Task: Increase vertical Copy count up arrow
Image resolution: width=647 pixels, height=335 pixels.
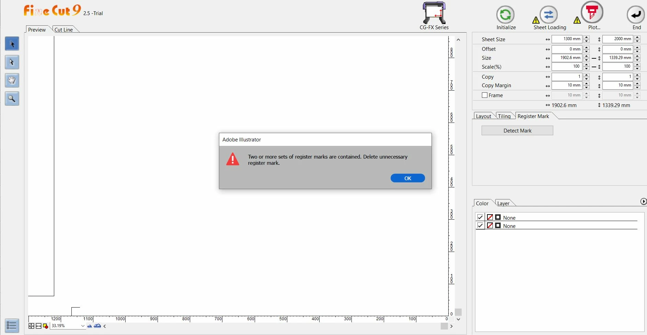Action: (637, 75)
